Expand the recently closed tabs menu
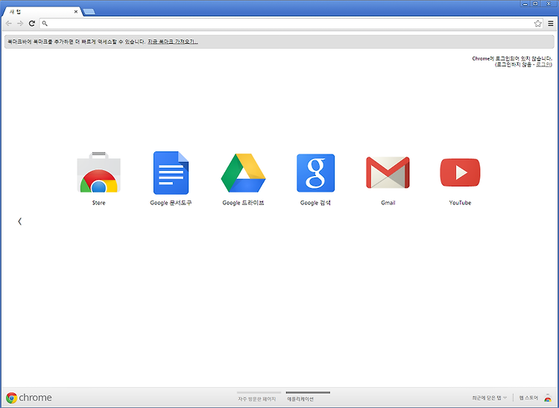Viewport: 559px width, 408px height. [x=489, y=398]
